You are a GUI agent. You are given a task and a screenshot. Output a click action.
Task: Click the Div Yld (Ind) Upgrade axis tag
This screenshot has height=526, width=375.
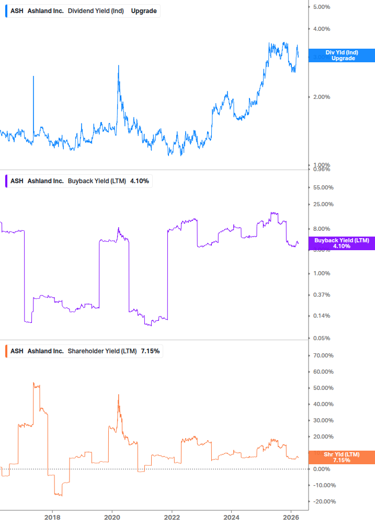coord(342,55)
